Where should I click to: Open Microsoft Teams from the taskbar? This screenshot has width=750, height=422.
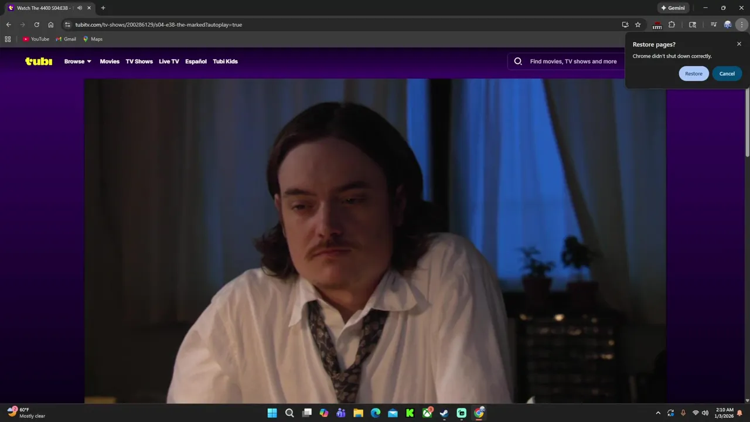click(341, 413)
